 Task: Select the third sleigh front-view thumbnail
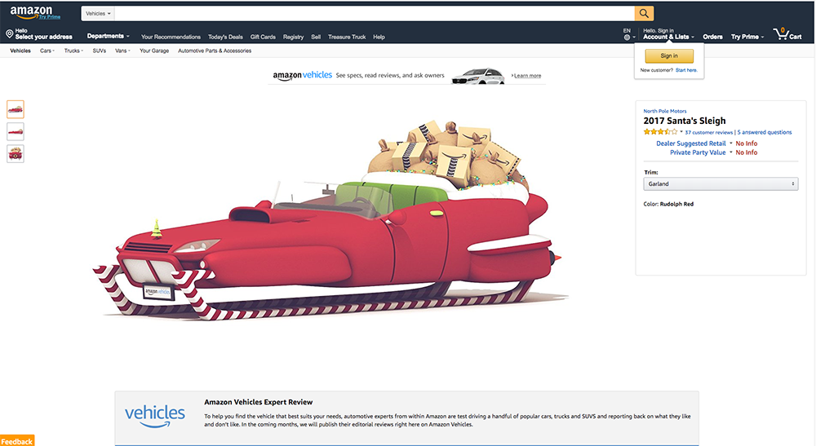click(x=16, y=154)
